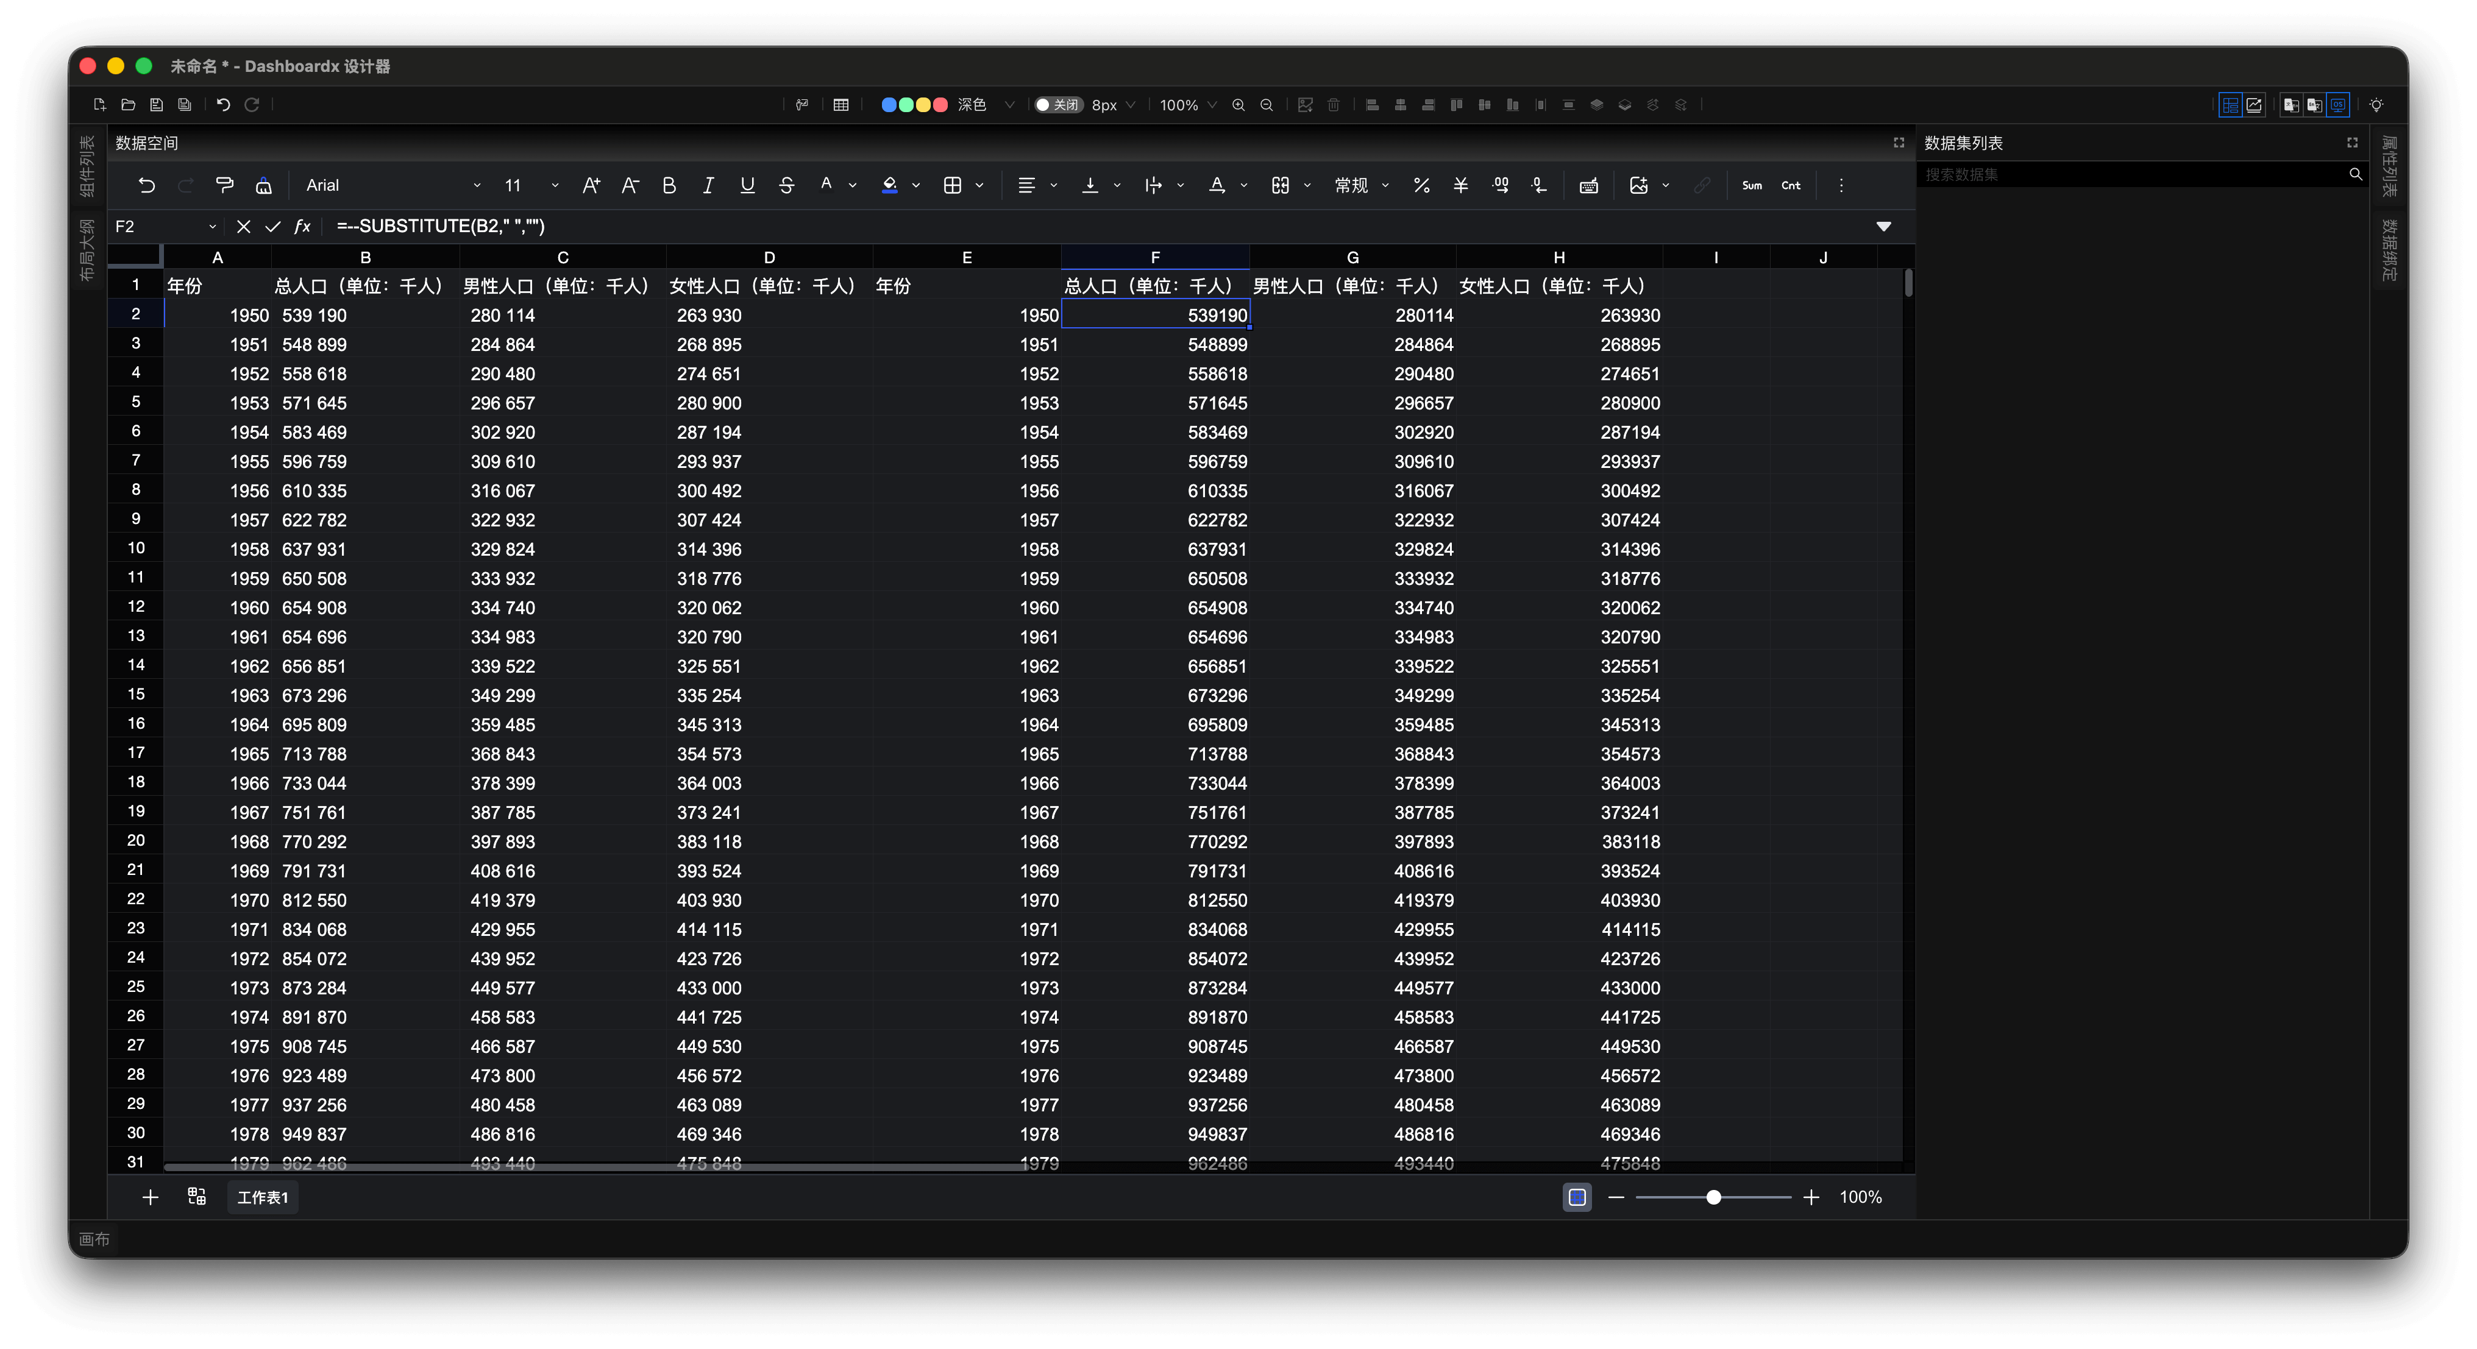Click the insert image icon
Screen dimensions: 2477x1349
[x=1638, y=186]
